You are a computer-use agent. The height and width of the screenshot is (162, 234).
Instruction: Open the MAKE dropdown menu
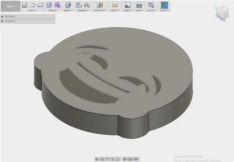tap(139, 11)
